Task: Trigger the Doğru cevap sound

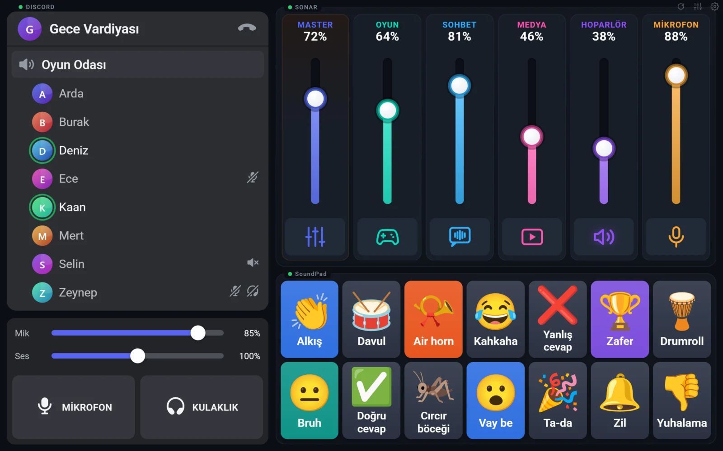Action: pos(371,400)
